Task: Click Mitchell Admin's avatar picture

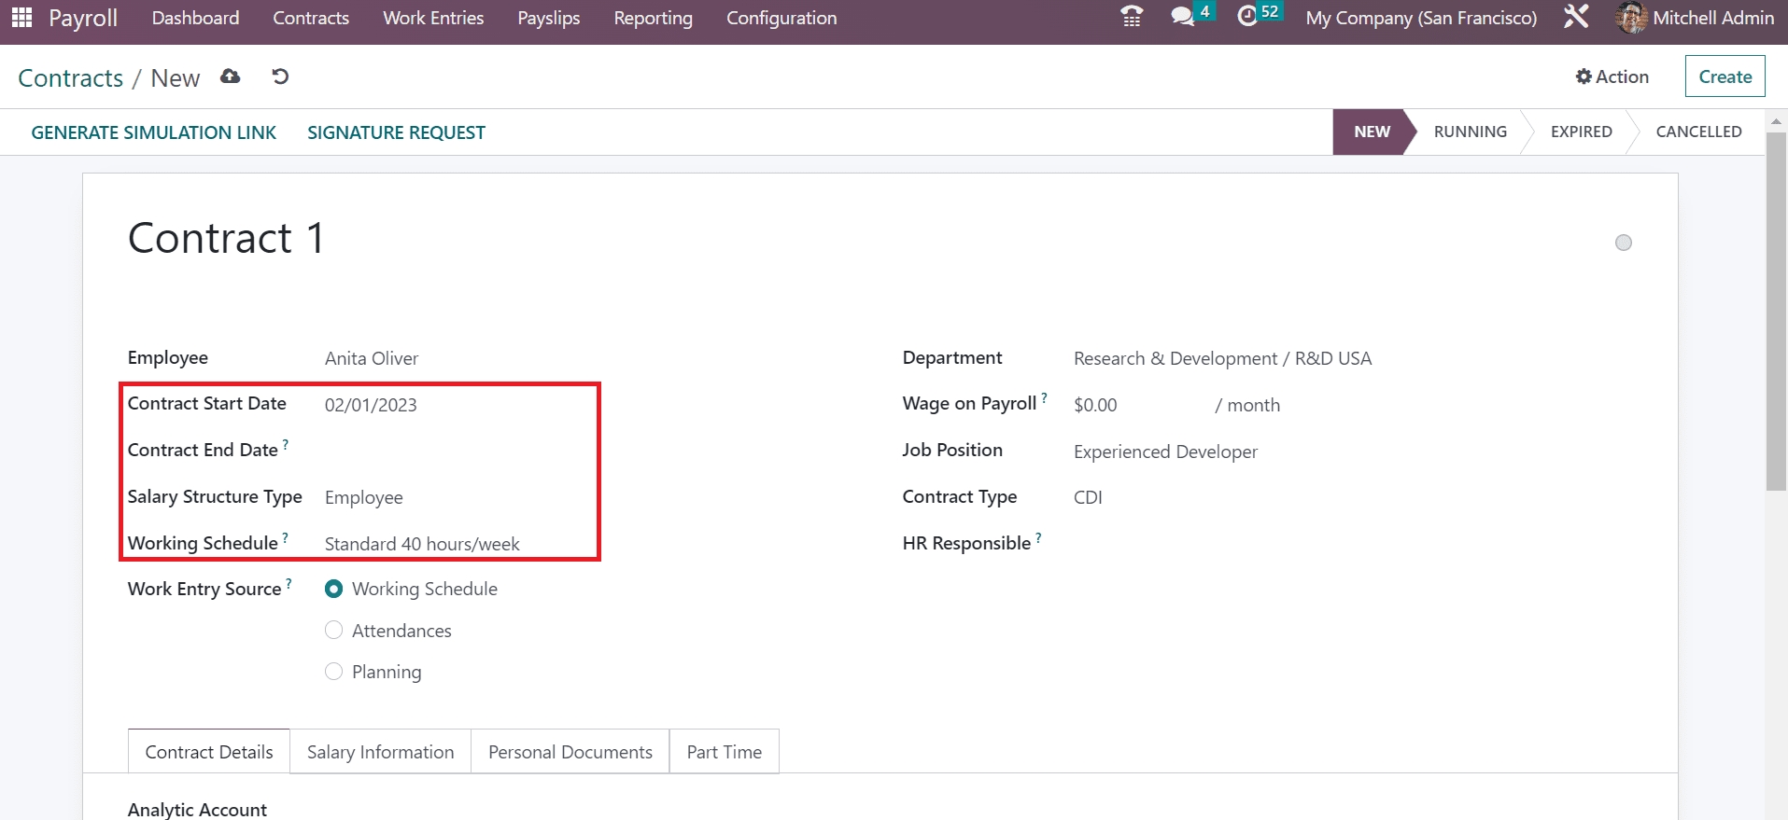Action: [1631, 18]
